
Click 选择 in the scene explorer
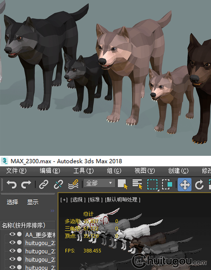pyautogui.click(x=12, y=202)
